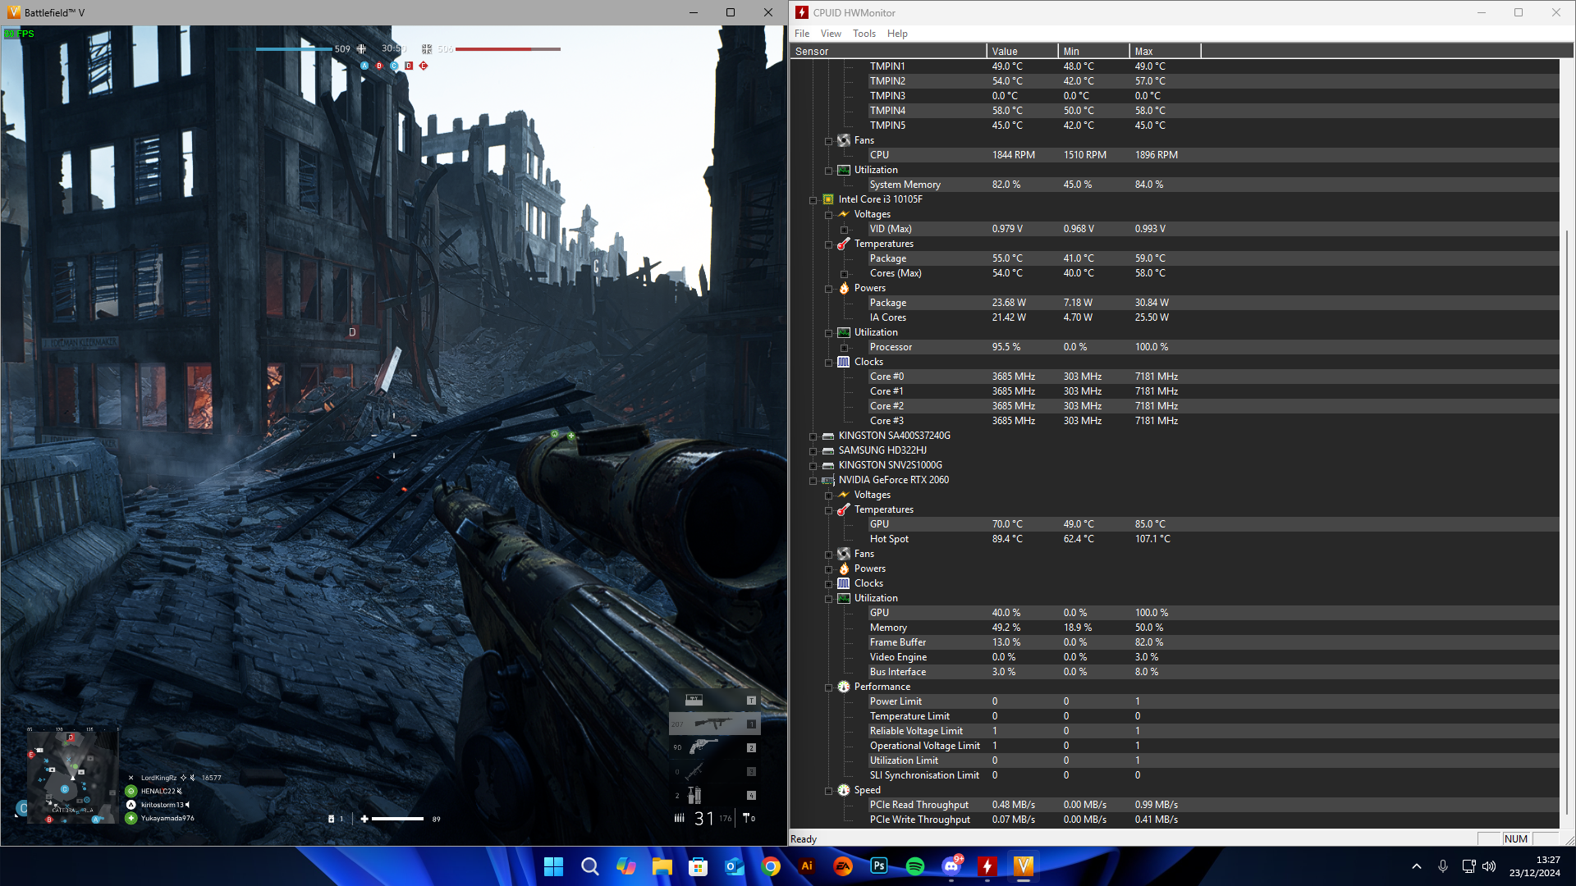The width and height of the screenshot is (1576, 886).
Task: Open Microsoft Store from taskbar
Action: pyautogui.click(x=698, y=866)
